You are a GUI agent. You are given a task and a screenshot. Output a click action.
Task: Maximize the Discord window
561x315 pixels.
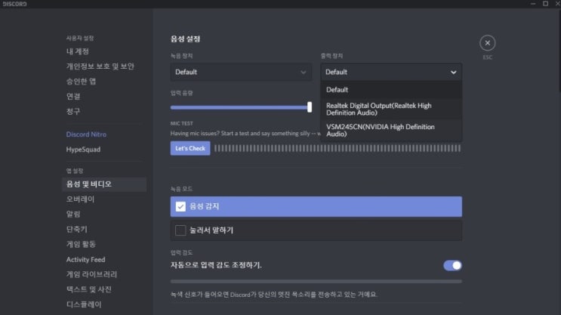click(x=545, y=4)
